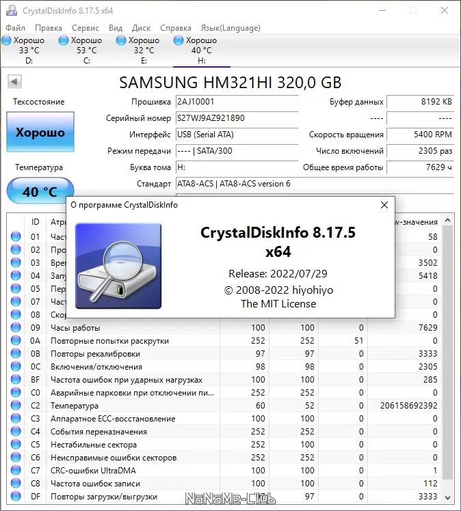Image resolution: width=461 pixels, height=511 pixels.
Task: Click the transfer mode field SATA/300
Action: [x=237, y=150]
